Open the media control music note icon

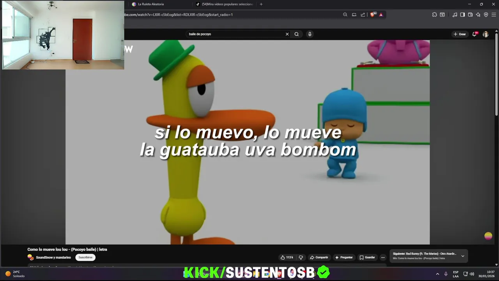[x=455, y=14]
